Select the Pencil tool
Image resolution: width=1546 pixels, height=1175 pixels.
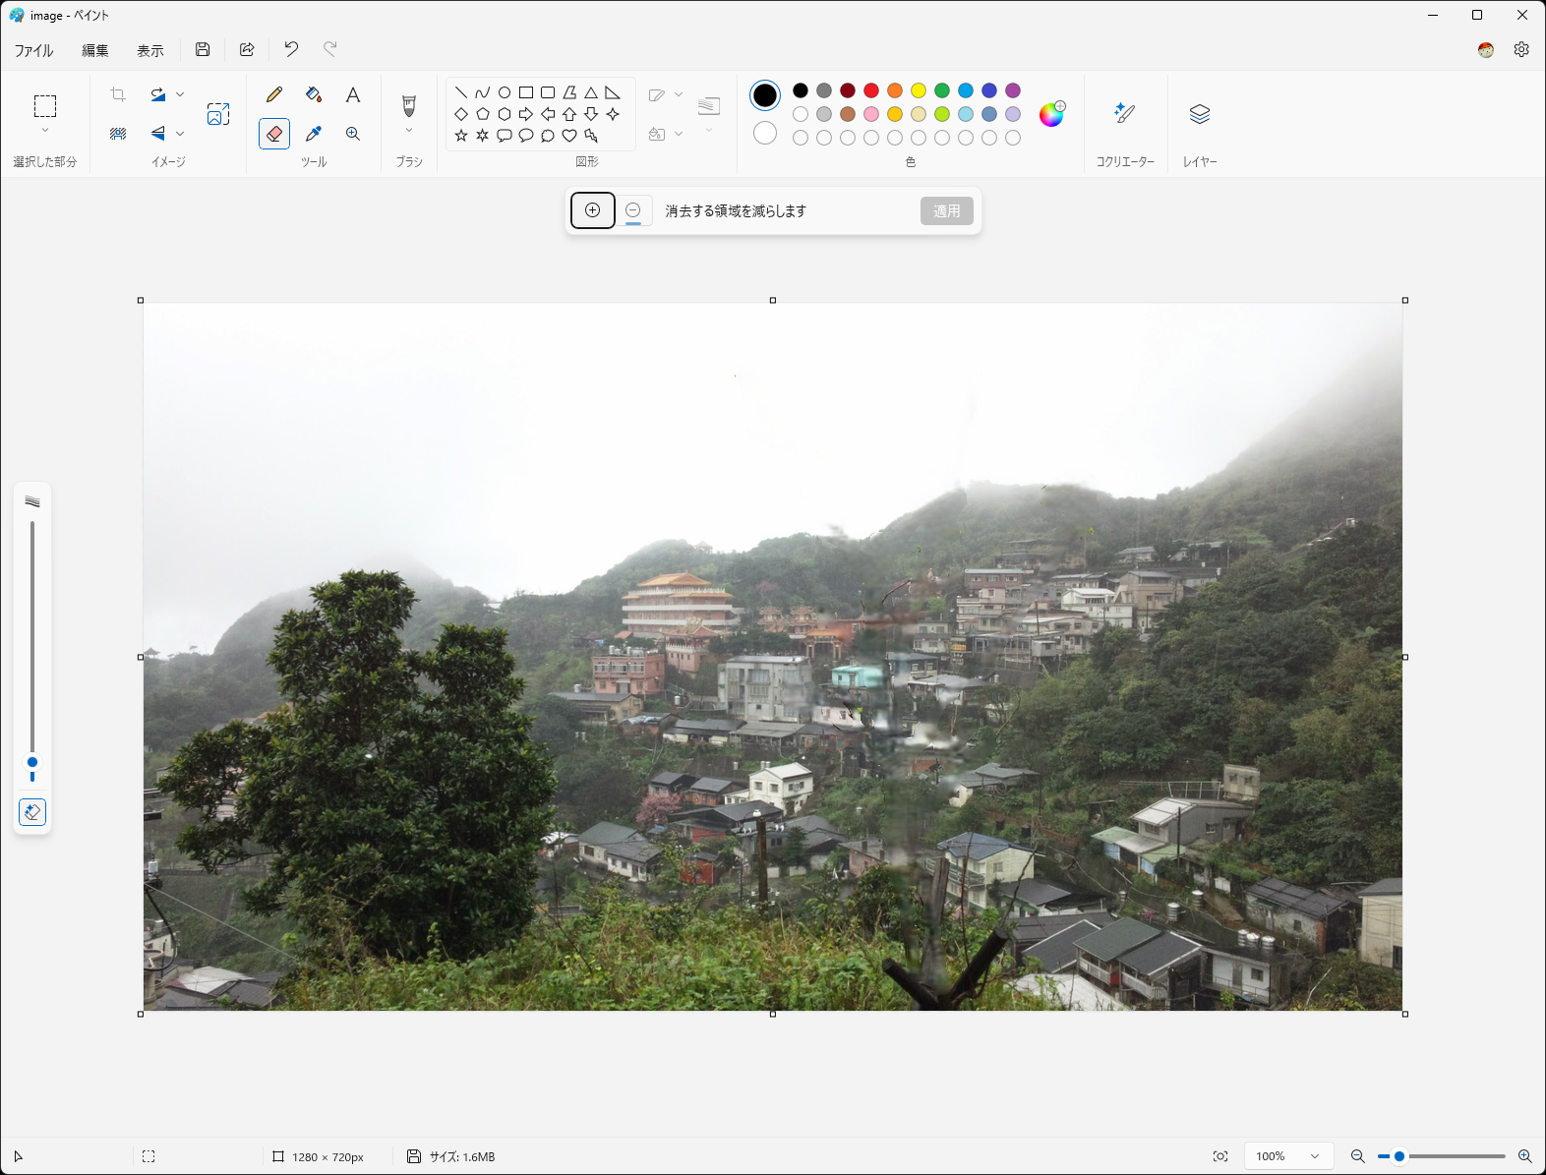[x=274, y=94]
